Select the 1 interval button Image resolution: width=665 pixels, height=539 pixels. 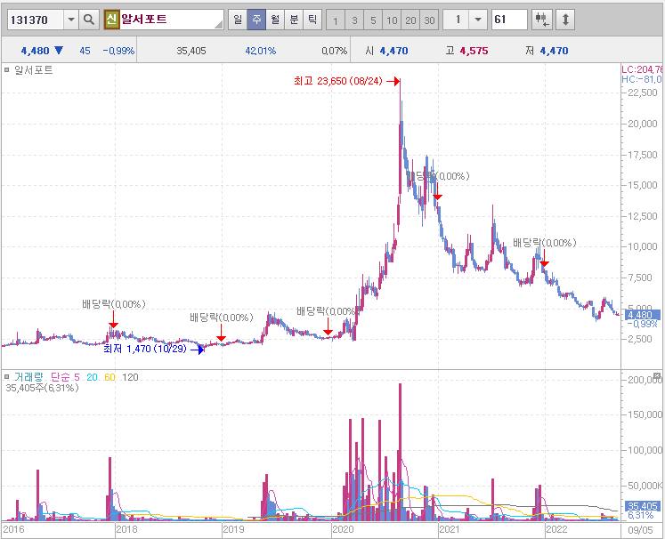[x=336, y=20]
